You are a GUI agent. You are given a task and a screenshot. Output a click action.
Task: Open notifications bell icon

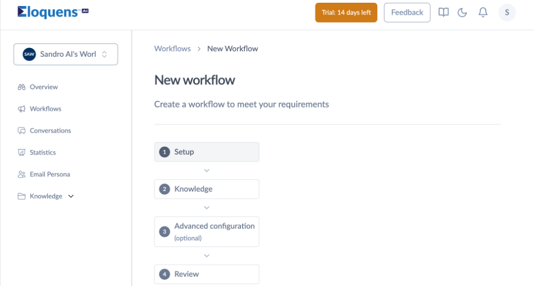click(x=483, y=13)
